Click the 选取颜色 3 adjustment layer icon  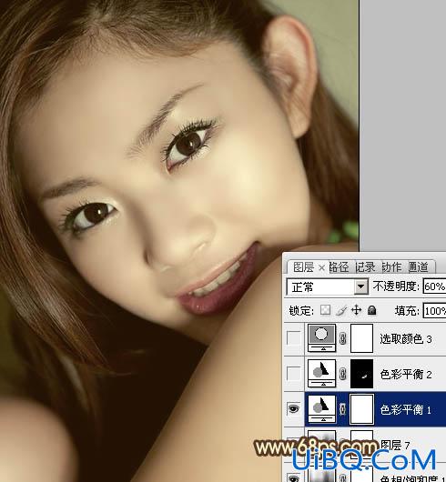[x=321, y=338]
